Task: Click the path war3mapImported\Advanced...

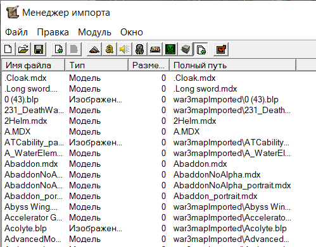Action: (231, 239)
